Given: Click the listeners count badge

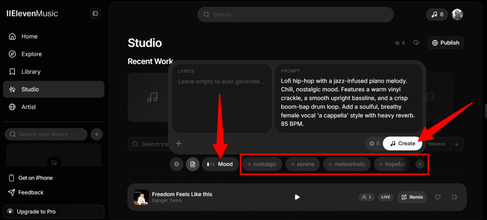Looking at the screenshot, I should (366, 197).
